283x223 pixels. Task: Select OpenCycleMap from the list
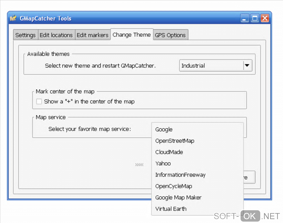tap(174, 186)
